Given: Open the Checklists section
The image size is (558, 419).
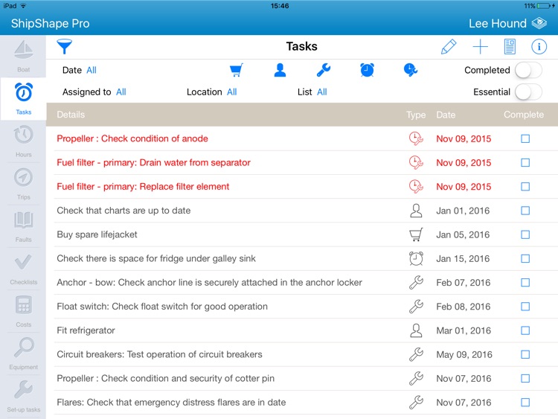Looking at the screenshot, I should [x=24, y=269].
